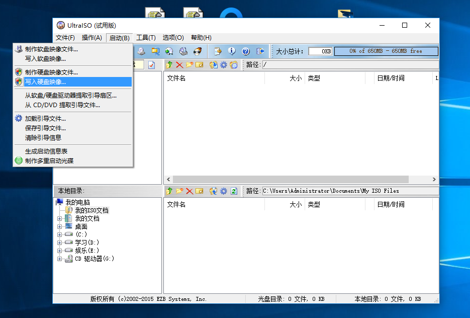This screenshot has width=470, height=318.
Task: Click the horizontal scrollbar of image file list
Action: (x=291, y=180)
